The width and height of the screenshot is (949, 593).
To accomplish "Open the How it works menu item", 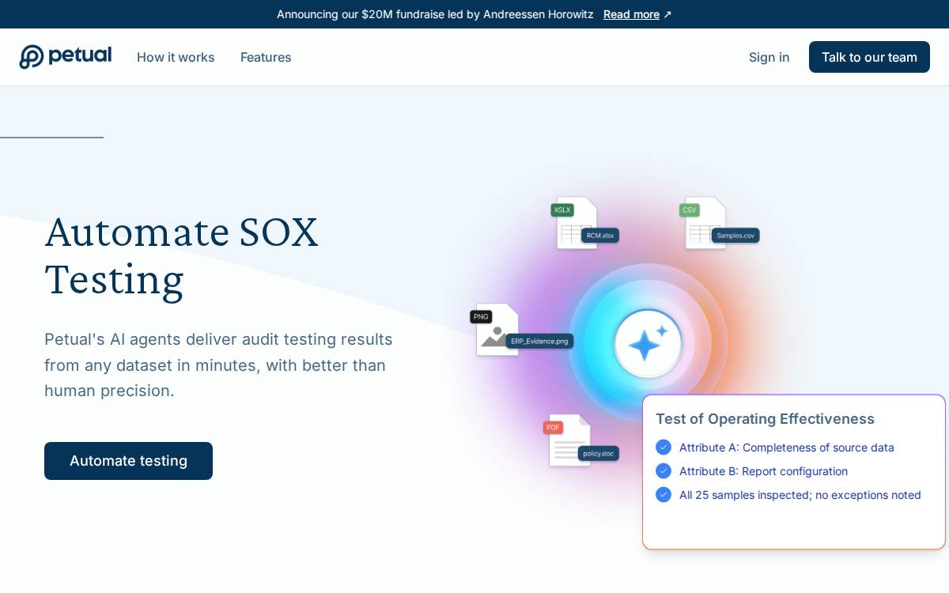I will click(x=176, y=57).
